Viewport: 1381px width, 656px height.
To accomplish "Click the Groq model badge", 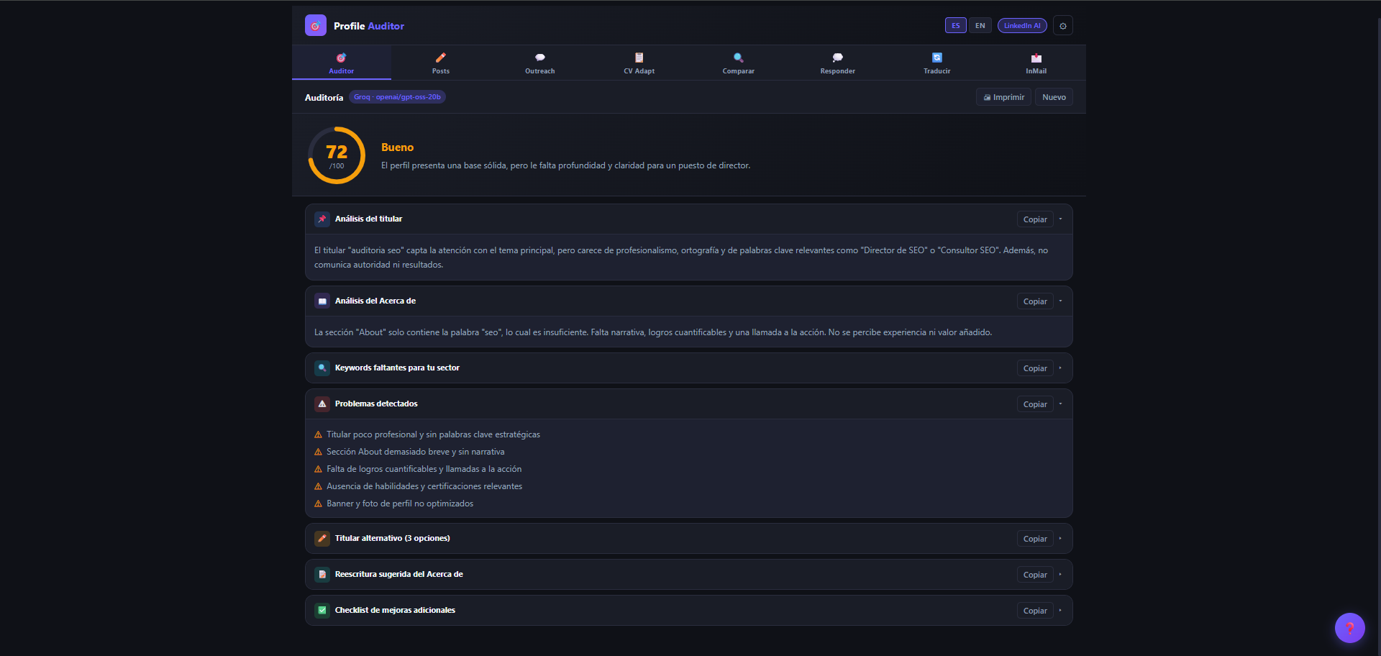I will 397,97.
